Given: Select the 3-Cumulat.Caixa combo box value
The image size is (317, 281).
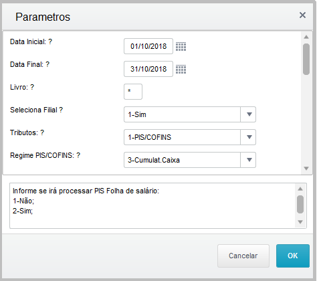Looking at the screenshot, I should click(182, 160).
